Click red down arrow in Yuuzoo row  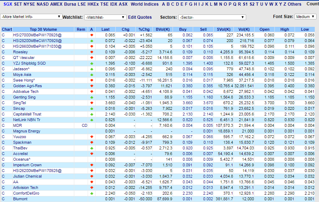(92, 137)
